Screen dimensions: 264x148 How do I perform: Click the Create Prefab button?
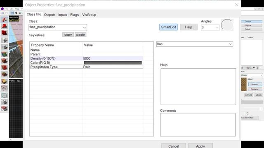[250, 118]
